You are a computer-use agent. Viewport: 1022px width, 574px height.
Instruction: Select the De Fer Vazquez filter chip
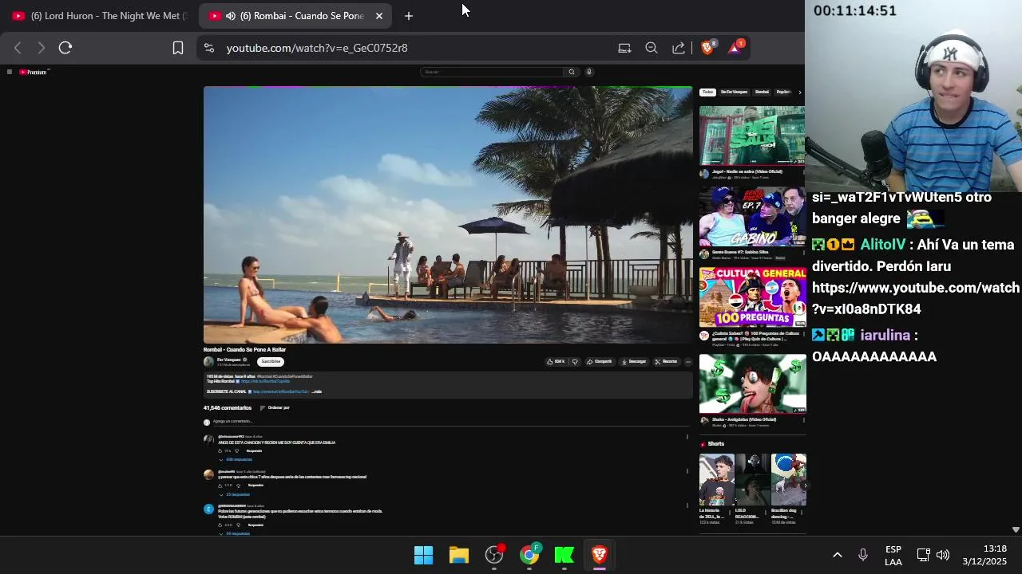pyautogui.click(x=734, y=92)
